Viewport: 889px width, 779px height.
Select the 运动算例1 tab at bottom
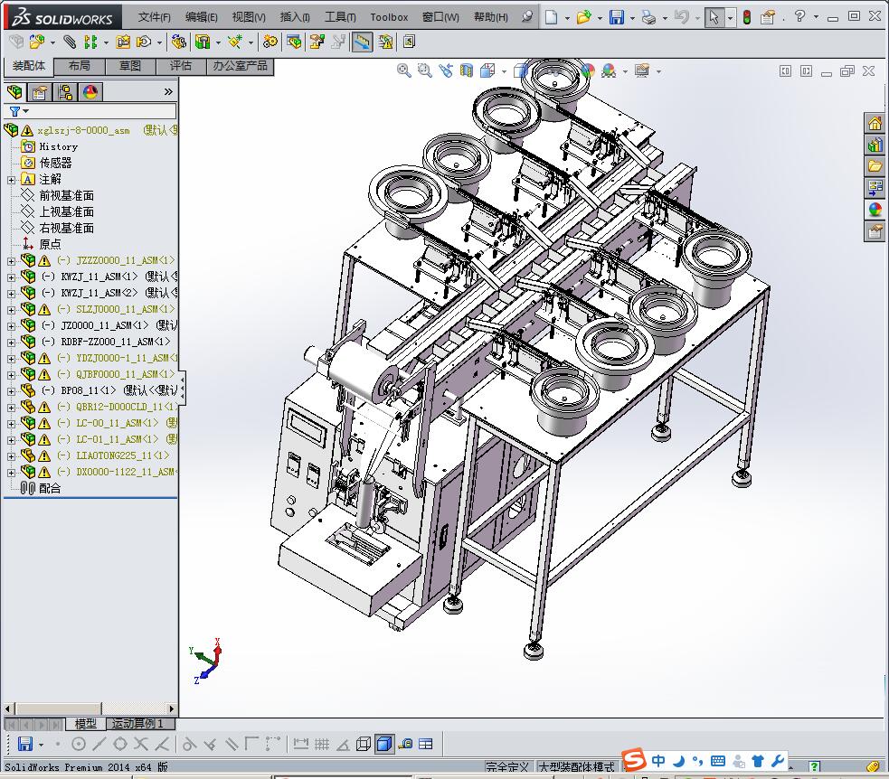[137, 724]
